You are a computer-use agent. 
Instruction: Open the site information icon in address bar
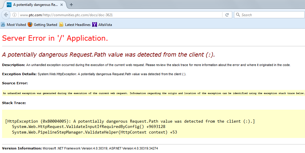14,15
